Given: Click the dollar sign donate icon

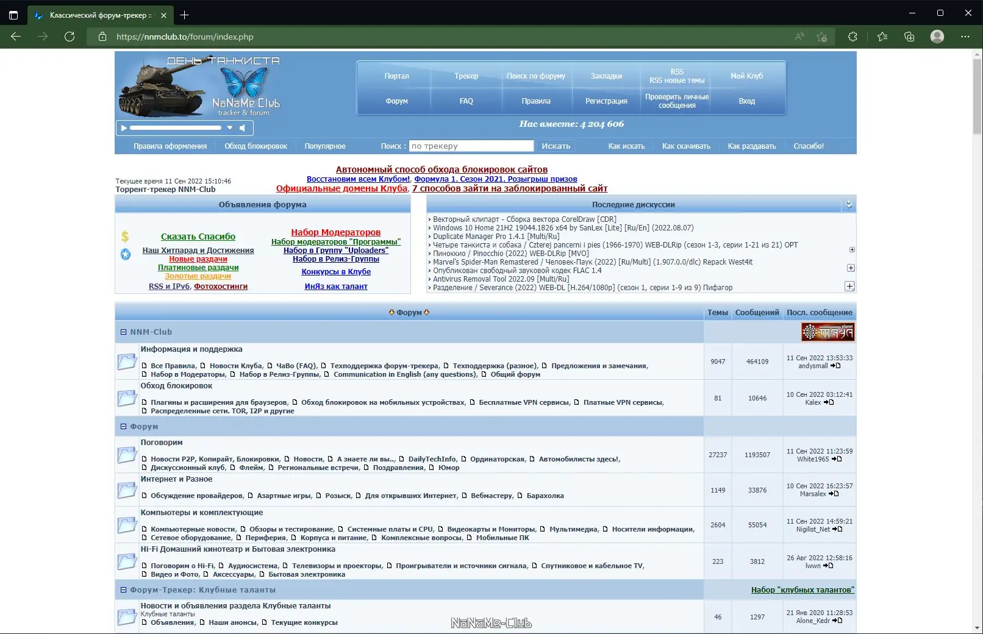Looking at the screenshot, I should pyautogui.click(x=125, y=237).
